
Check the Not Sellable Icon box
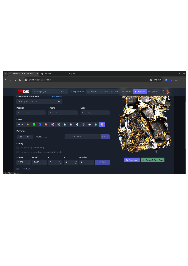pos(17,169)
